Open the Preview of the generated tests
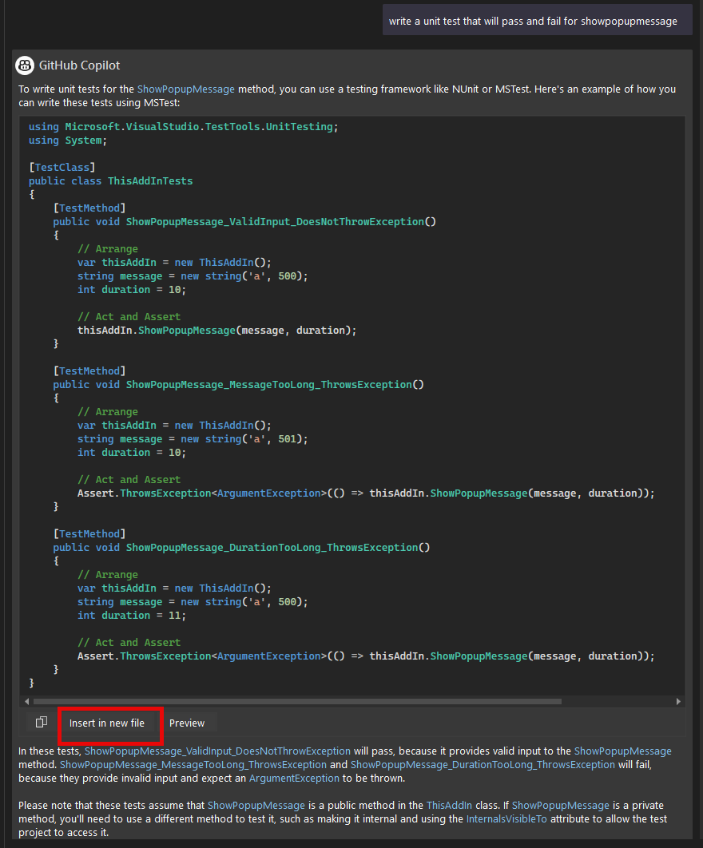This screenshot has height=848, width=703. click(x=189, y=722)
